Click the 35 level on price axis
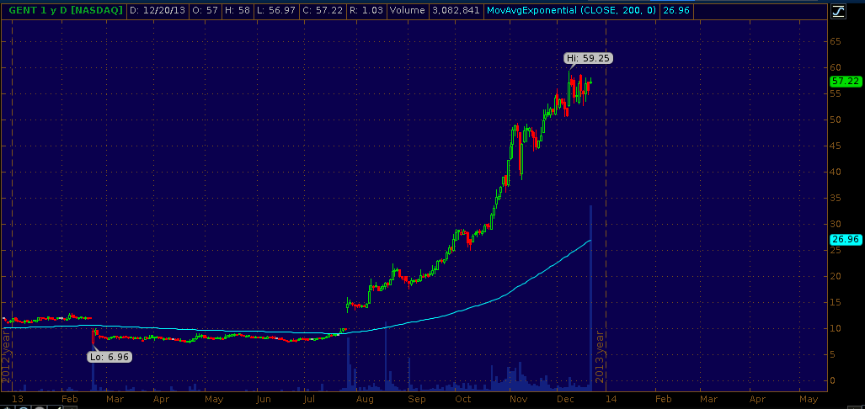The image size is (865, 409). pyautogui.click(x=836, y=198)
